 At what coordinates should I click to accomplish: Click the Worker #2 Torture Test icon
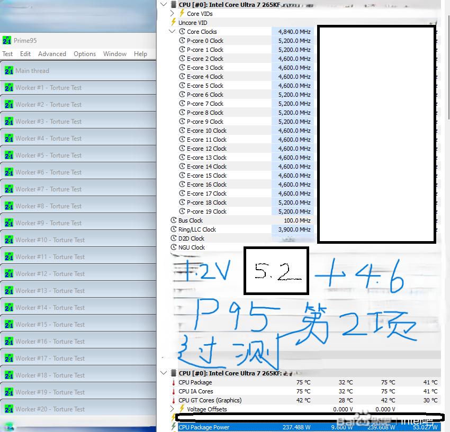(9, 104)
